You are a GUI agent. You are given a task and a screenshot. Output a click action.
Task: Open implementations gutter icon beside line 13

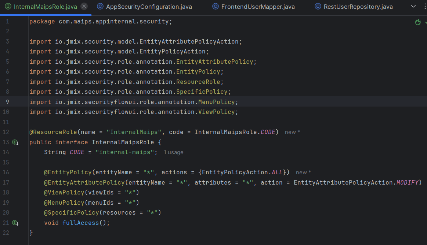tap(15, 142)
